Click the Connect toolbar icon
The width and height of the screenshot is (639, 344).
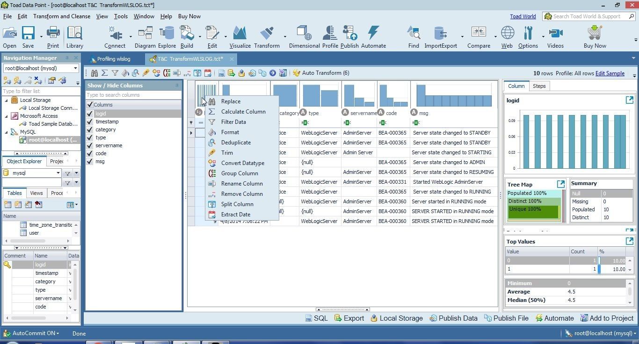[115, 34]
